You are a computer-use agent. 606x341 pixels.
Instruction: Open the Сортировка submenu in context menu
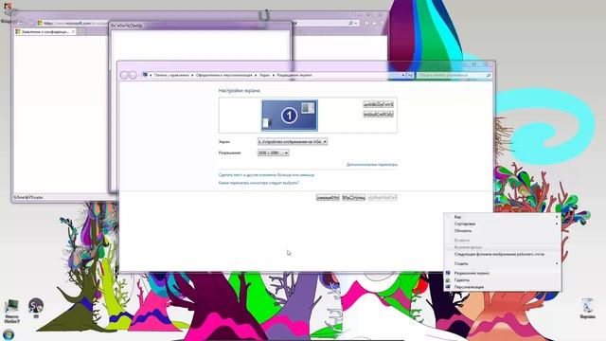tap(503, 224)
